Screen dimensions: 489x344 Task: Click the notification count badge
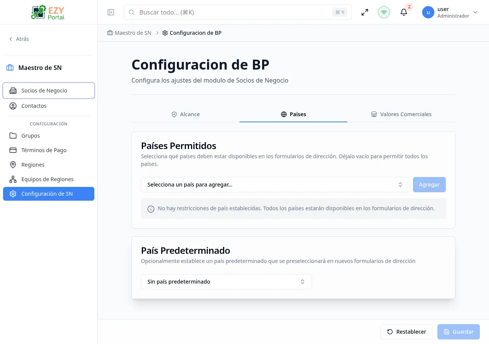(x=409, y=6)
